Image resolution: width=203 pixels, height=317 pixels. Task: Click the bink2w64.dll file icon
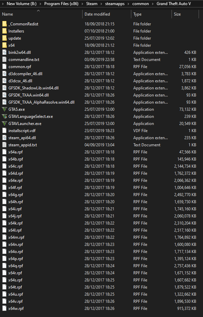(x=4, y=52)
